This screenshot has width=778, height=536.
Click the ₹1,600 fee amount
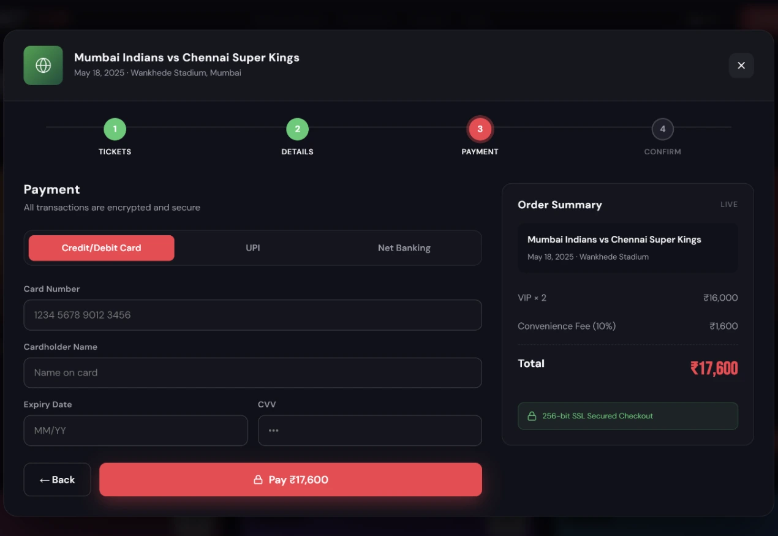coord(723,326)
